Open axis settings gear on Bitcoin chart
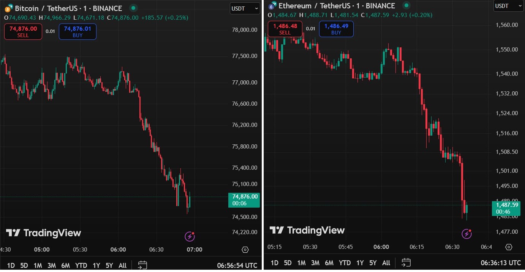The image size is (525, 272). coord(245,250)
